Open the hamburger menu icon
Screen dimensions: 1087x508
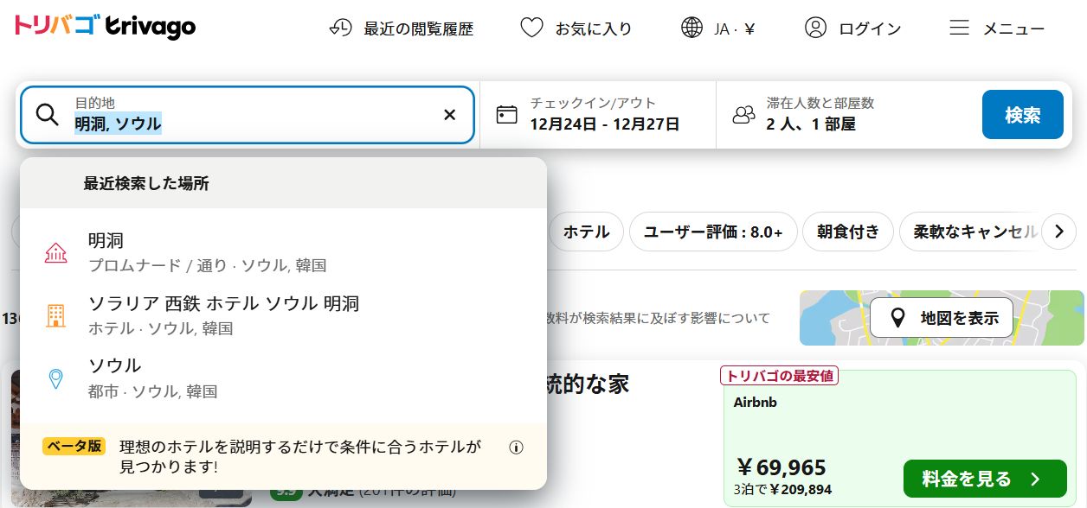coord(959,28)
